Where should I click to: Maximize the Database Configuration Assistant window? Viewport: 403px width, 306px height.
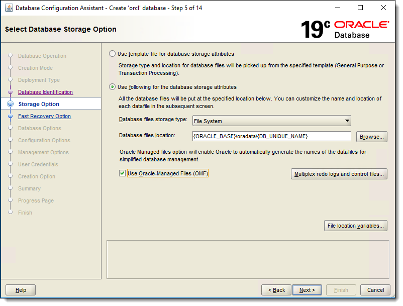coord(360,8)
